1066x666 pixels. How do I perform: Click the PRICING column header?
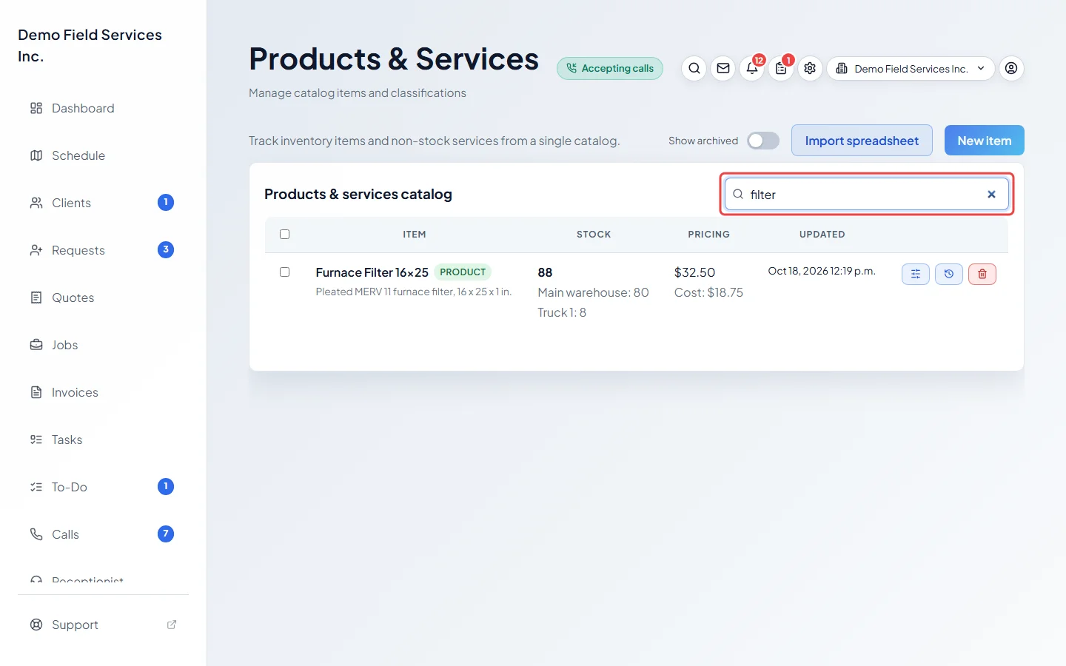pyautogui.click(x=708, y=235)
